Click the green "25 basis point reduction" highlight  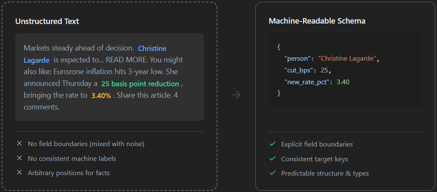click(x=140, y=84)
